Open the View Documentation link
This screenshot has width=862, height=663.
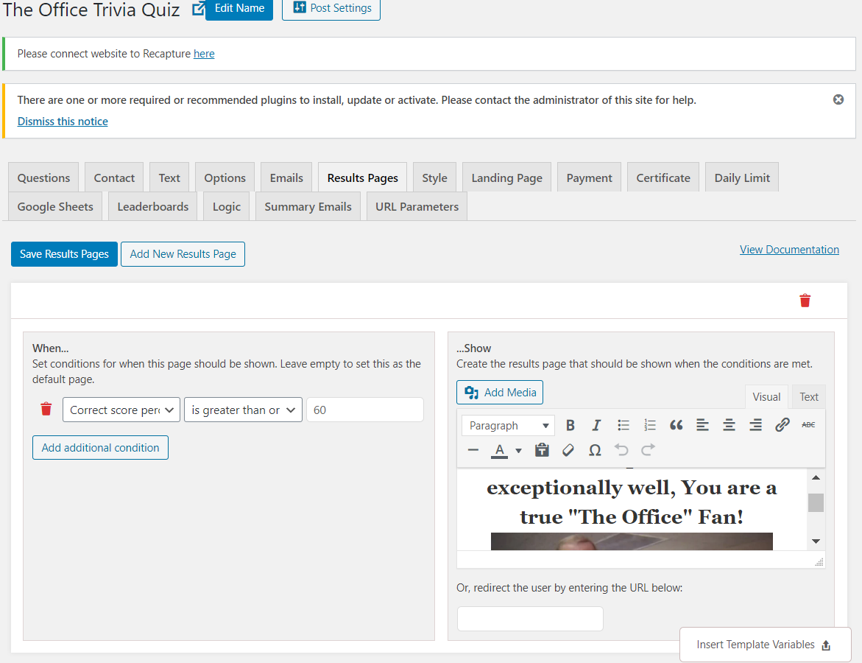click(x=789, y=249)
